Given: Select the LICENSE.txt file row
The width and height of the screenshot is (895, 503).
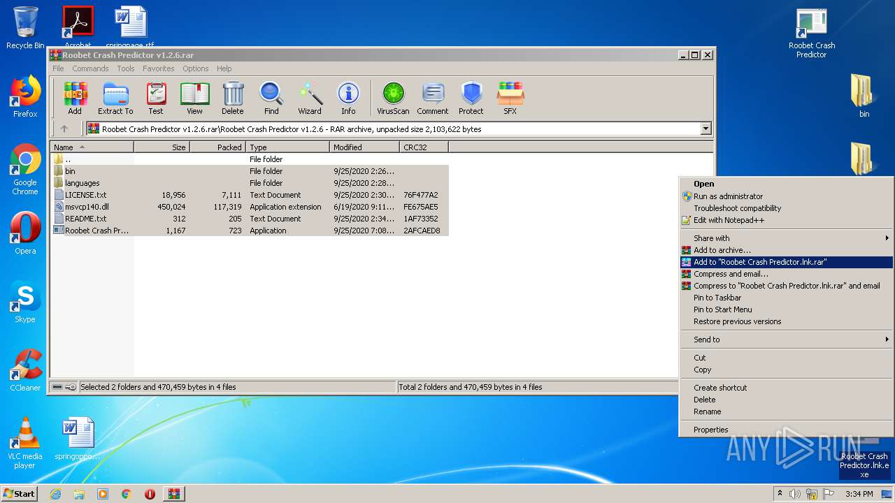Looking at the screenshot, I should click(250, 195).
